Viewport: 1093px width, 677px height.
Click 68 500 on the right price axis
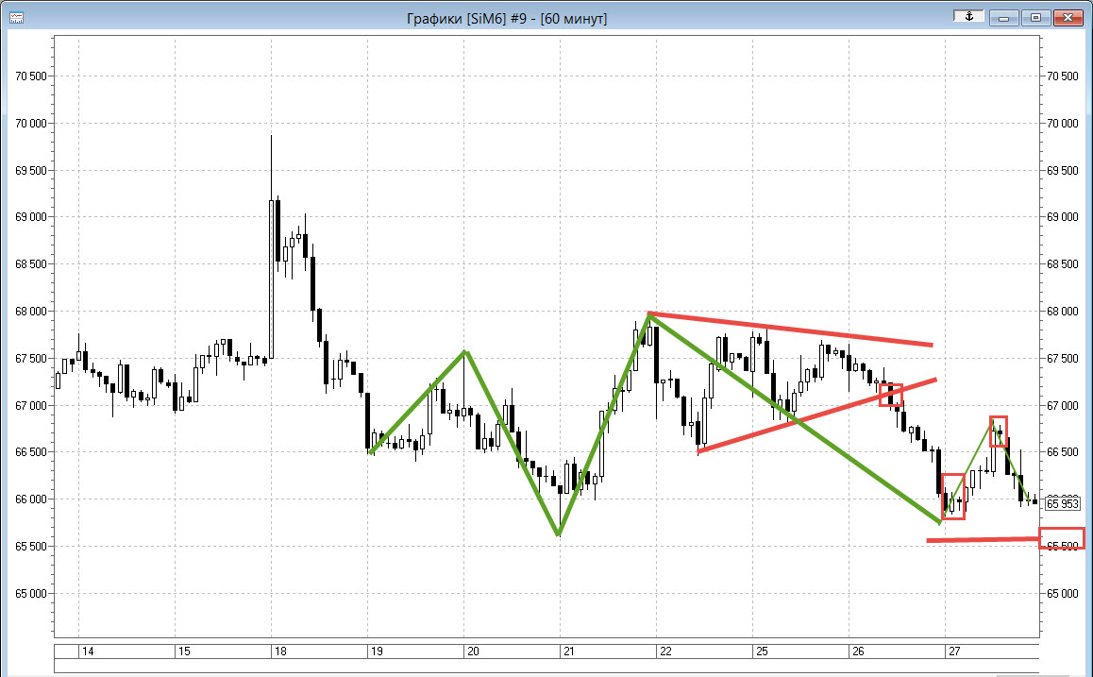pyautogui.click(x=1063, y=264)
